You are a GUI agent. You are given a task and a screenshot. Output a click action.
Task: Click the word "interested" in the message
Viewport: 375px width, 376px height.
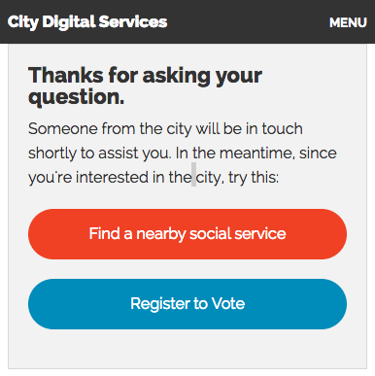[112, 177]
